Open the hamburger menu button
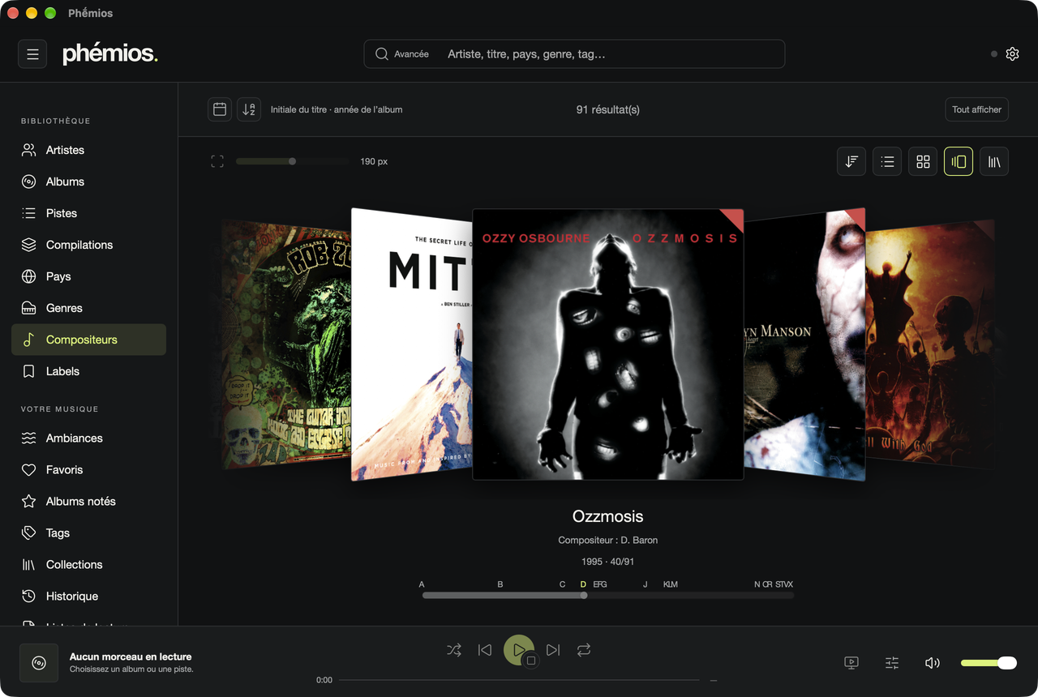The image size is (1038, 697). 32,54
